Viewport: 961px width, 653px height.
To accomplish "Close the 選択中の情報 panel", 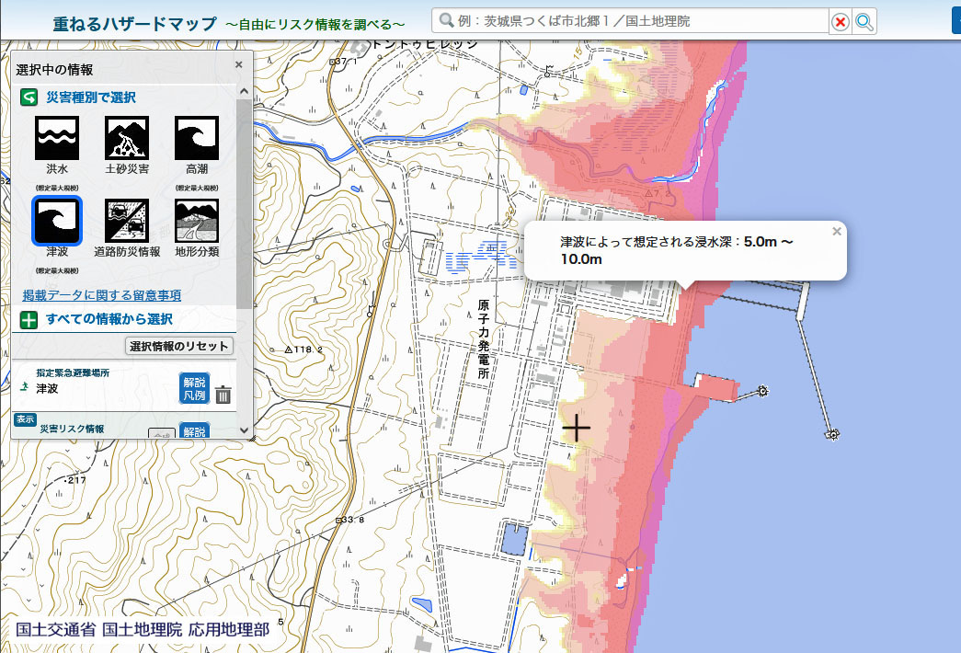I will pos(239,64).
